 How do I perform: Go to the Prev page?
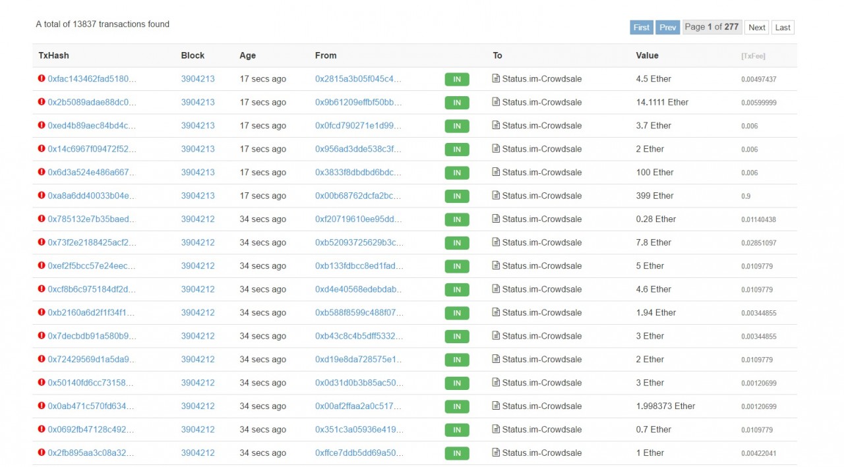point(668,27)
